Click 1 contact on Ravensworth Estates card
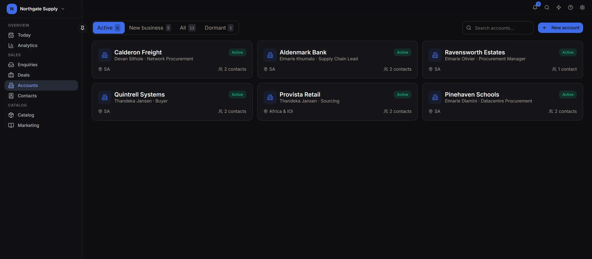 tap(564, 69)
